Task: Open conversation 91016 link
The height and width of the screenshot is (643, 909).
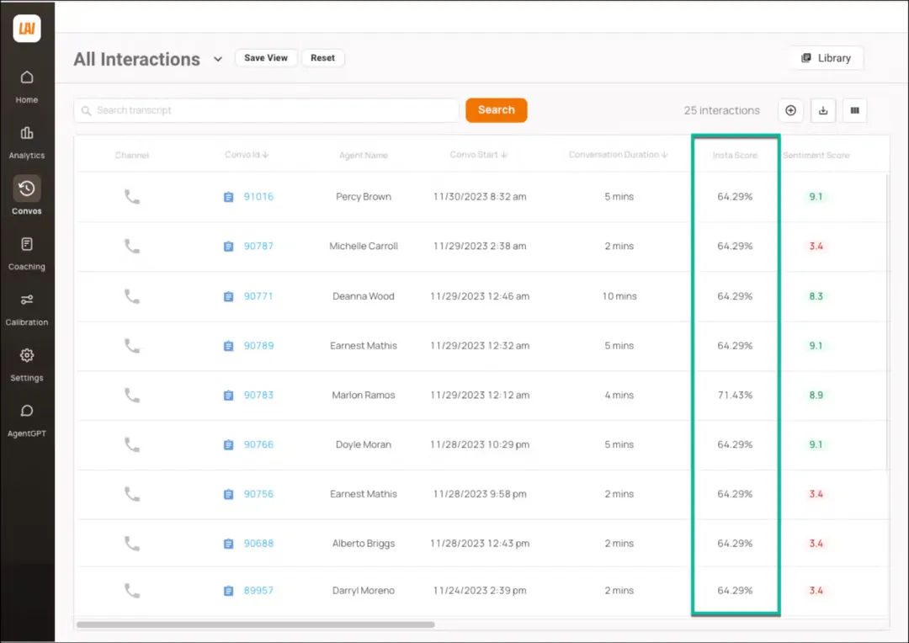Action: tap(258, 197)
